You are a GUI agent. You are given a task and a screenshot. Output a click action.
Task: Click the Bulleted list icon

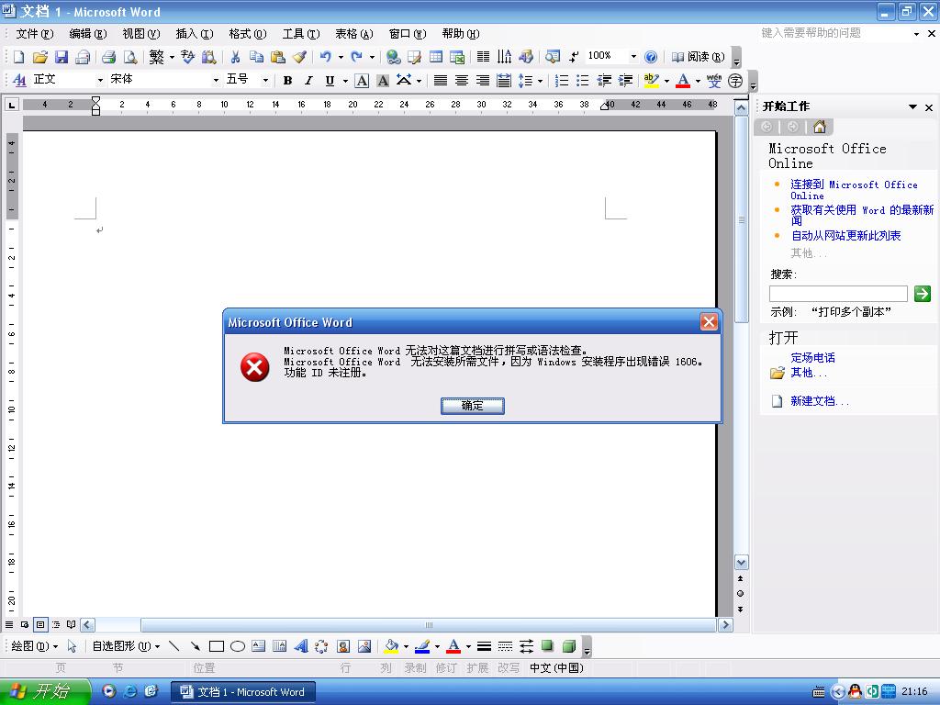click(582, 81)
